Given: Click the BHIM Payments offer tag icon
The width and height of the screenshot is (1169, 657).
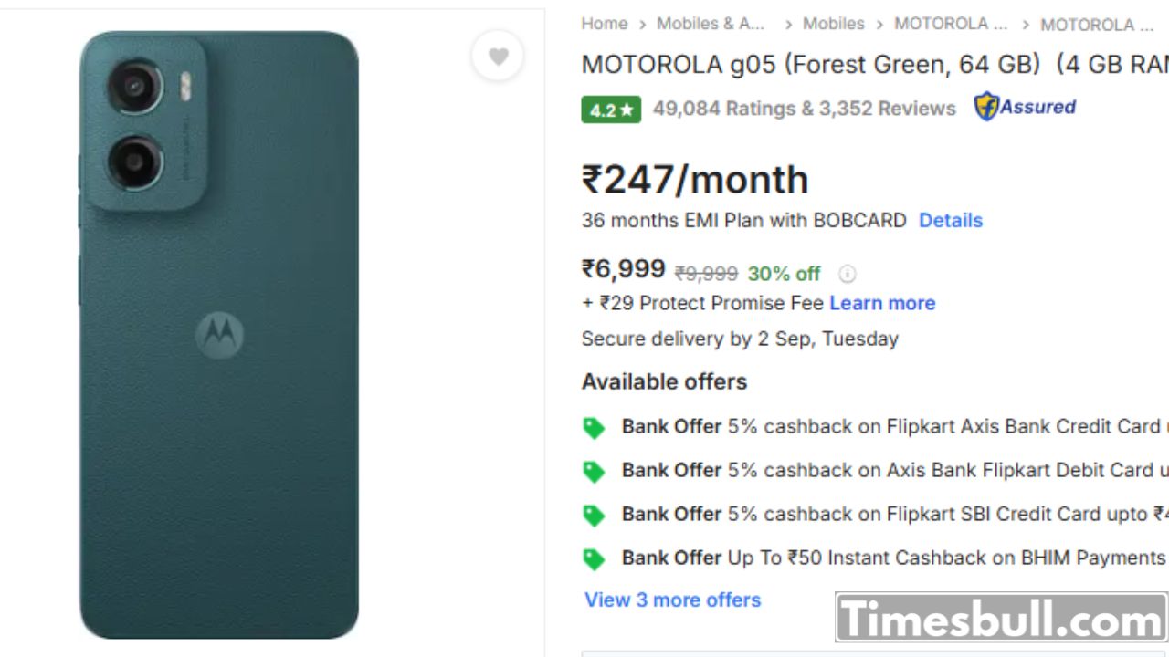Looking at the screenshot, I should 595,559.
